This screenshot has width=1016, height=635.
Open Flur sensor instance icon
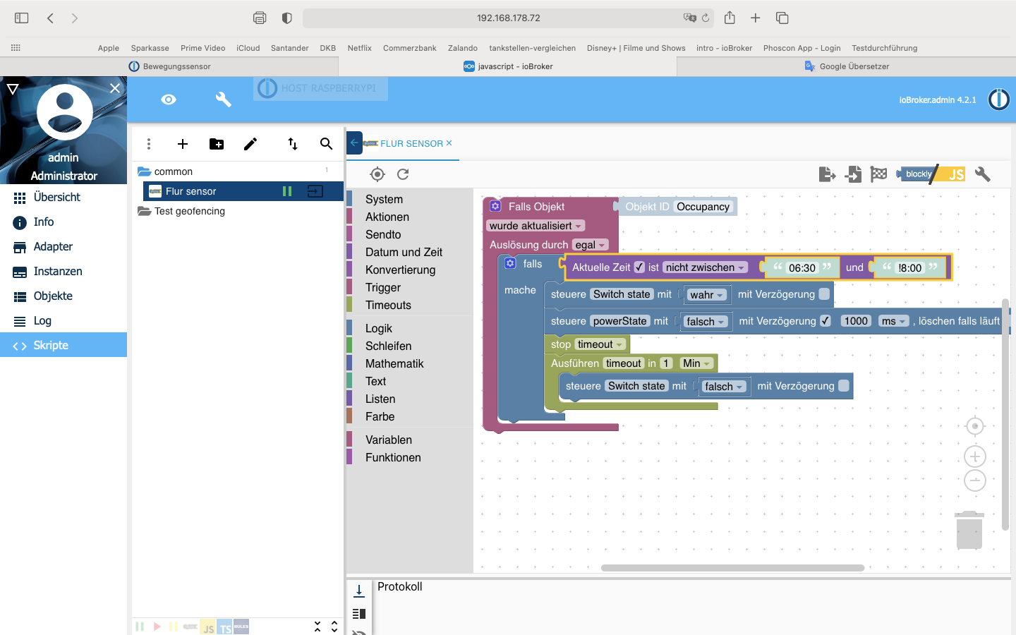pyautogui.click(x=315, y=191)
